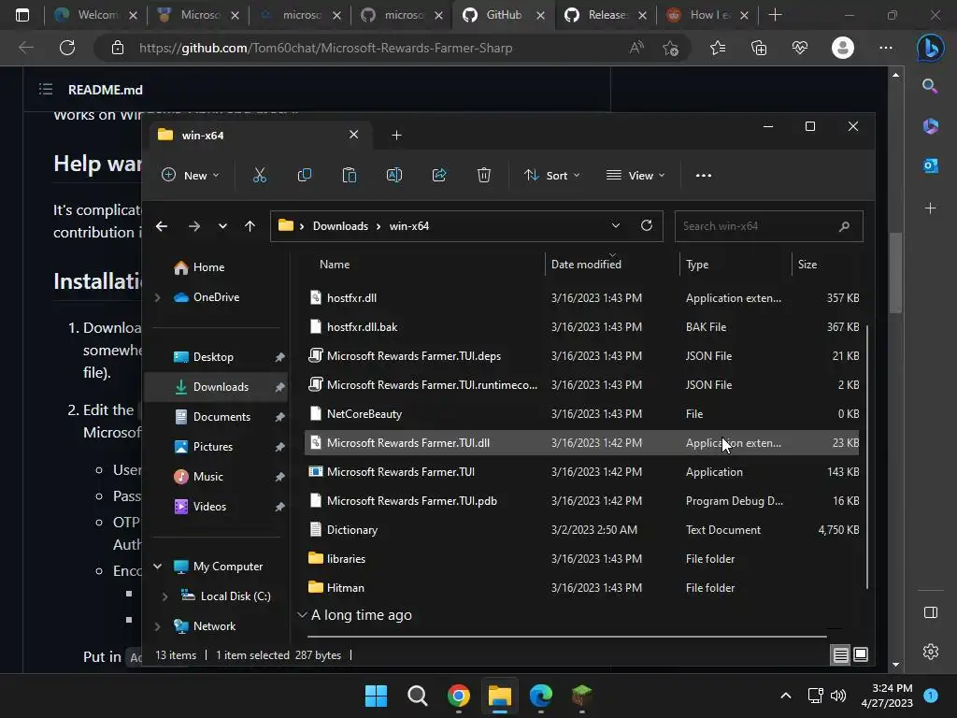Open README table of contents icon
This screenshot has height=718, width=957.
[x=46, y=90]
